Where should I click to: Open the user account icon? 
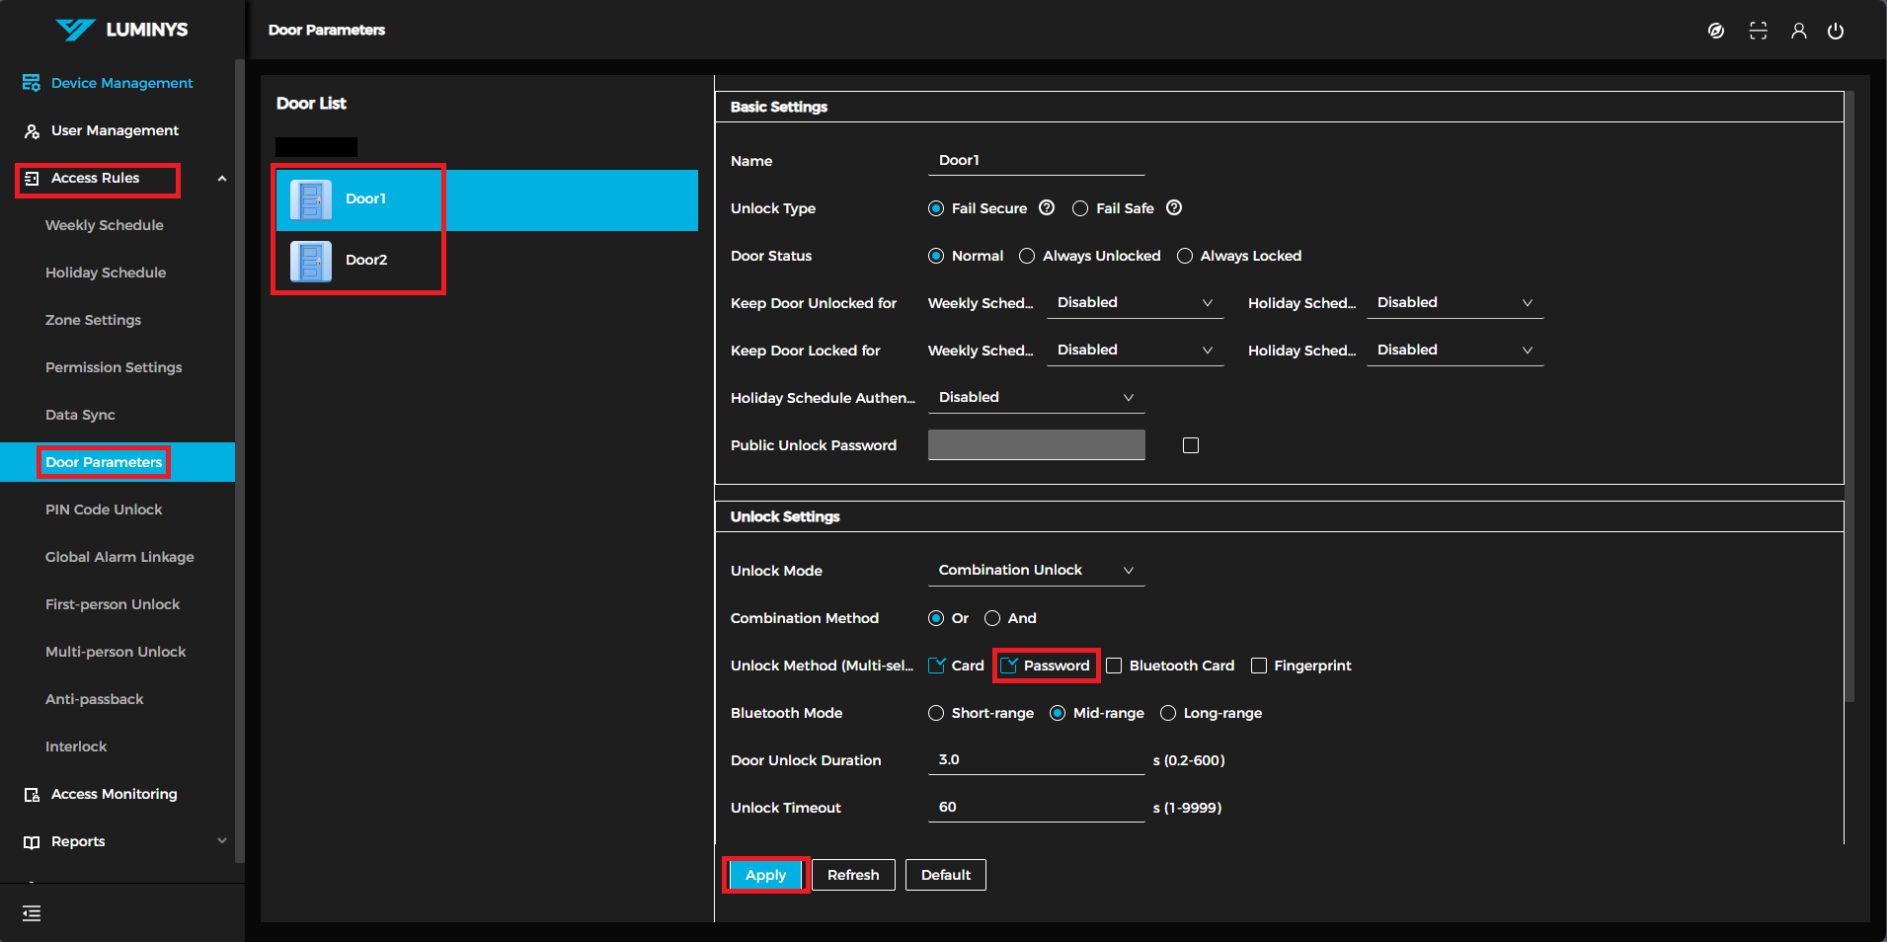click(x=1798, y=31)
